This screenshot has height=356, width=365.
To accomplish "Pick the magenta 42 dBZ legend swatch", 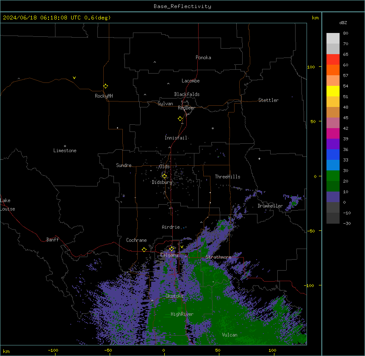I will tap(333, 133).
